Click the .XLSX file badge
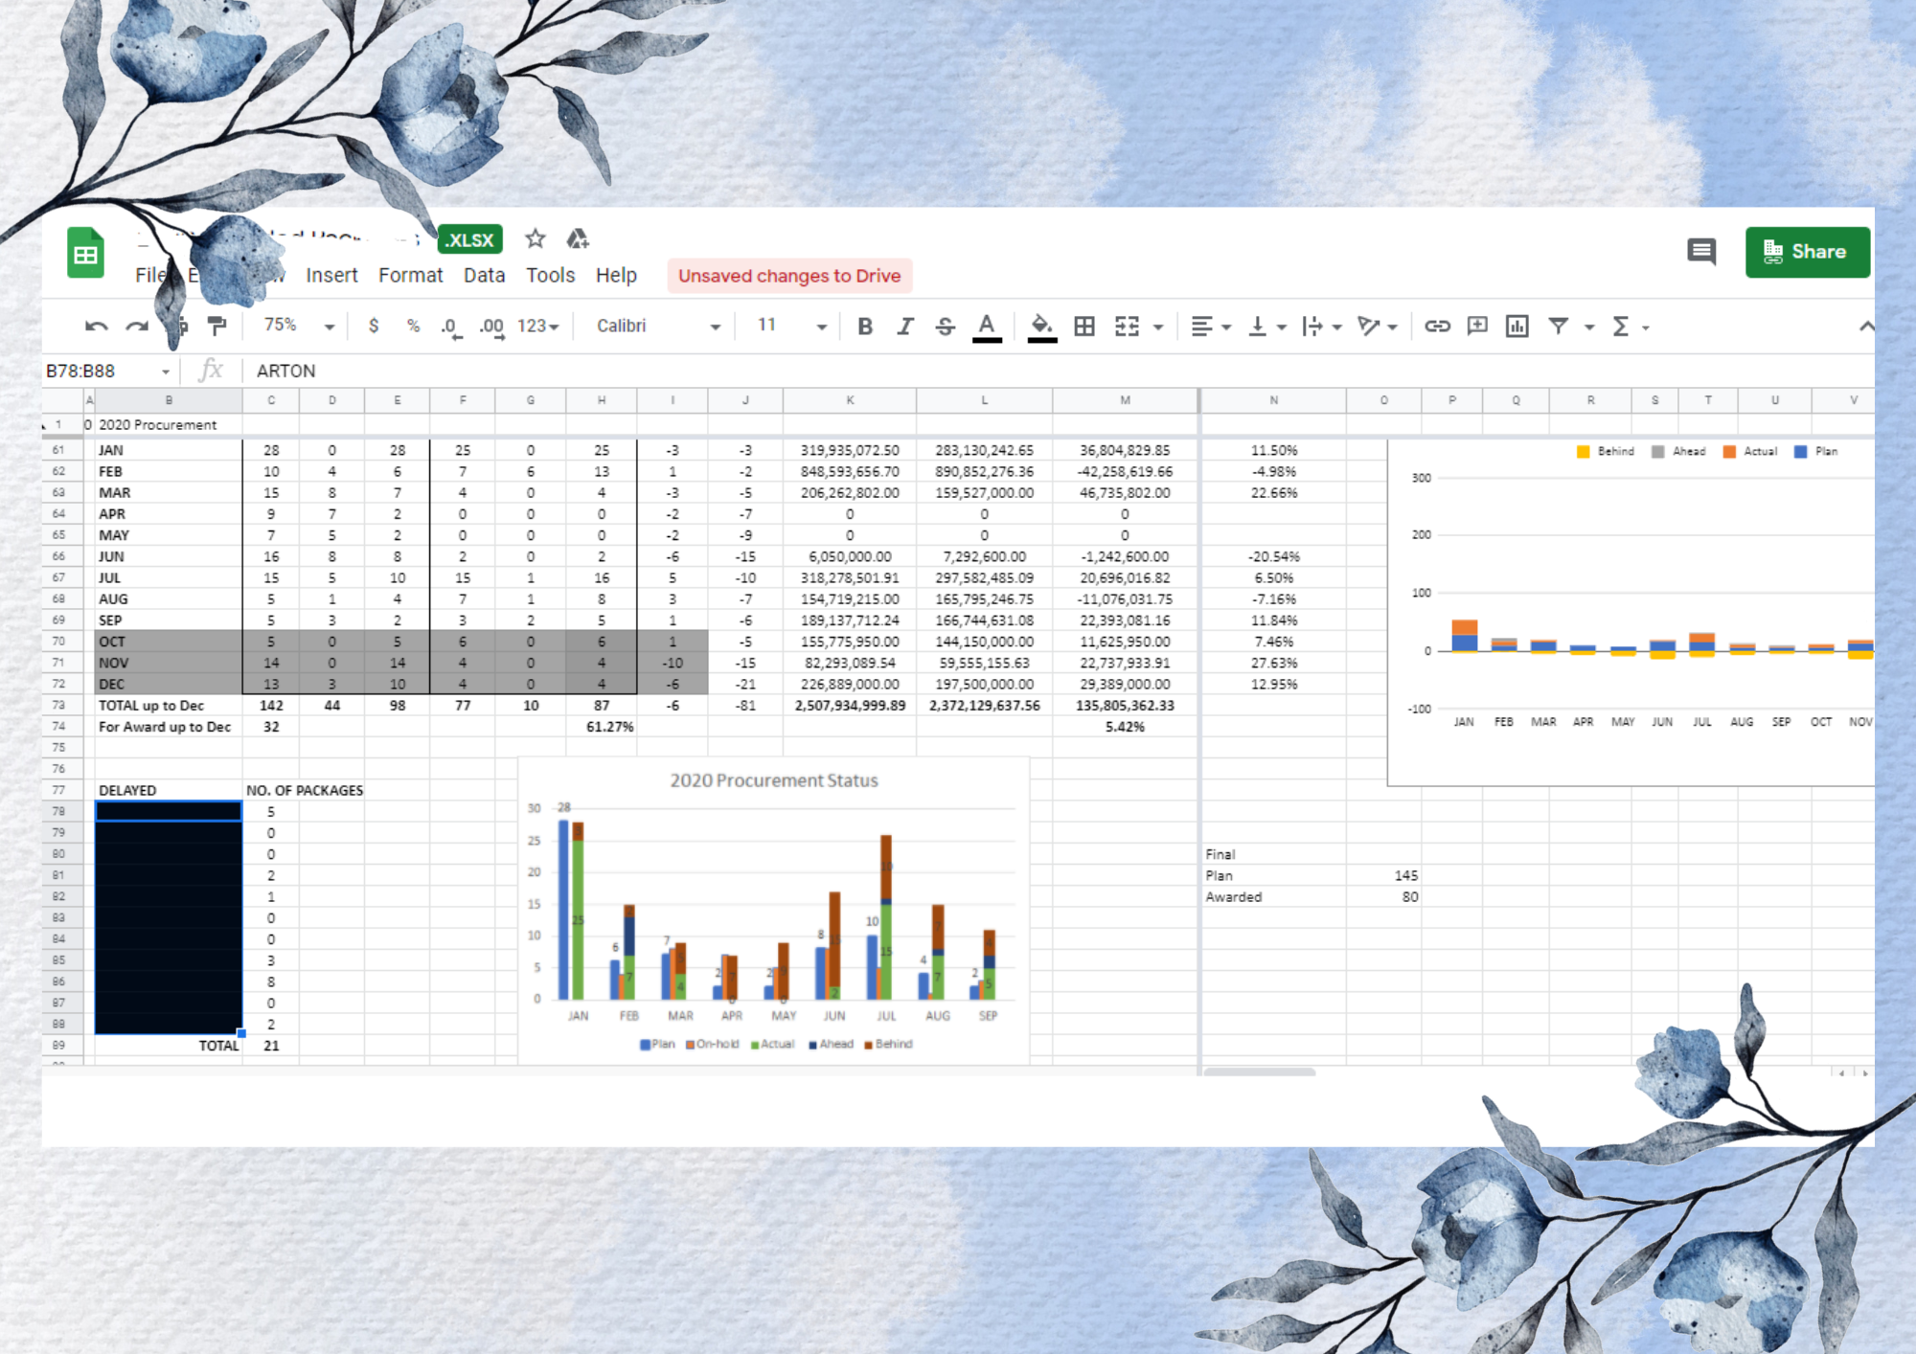 (x=469, y=239)
